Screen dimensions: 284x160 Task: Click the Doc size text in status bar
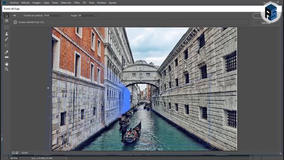point(42,158)
